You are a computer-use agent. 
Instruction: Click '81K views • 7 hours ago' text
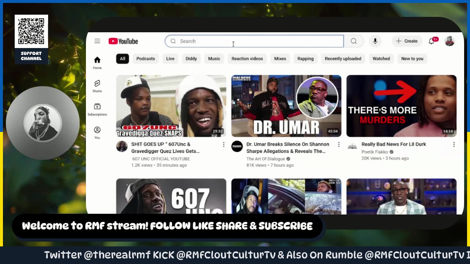(x=270, y=165)
